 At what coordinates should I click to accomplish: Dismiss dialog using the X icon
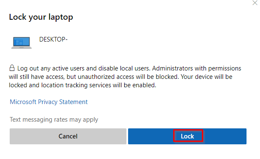(255, 3)
